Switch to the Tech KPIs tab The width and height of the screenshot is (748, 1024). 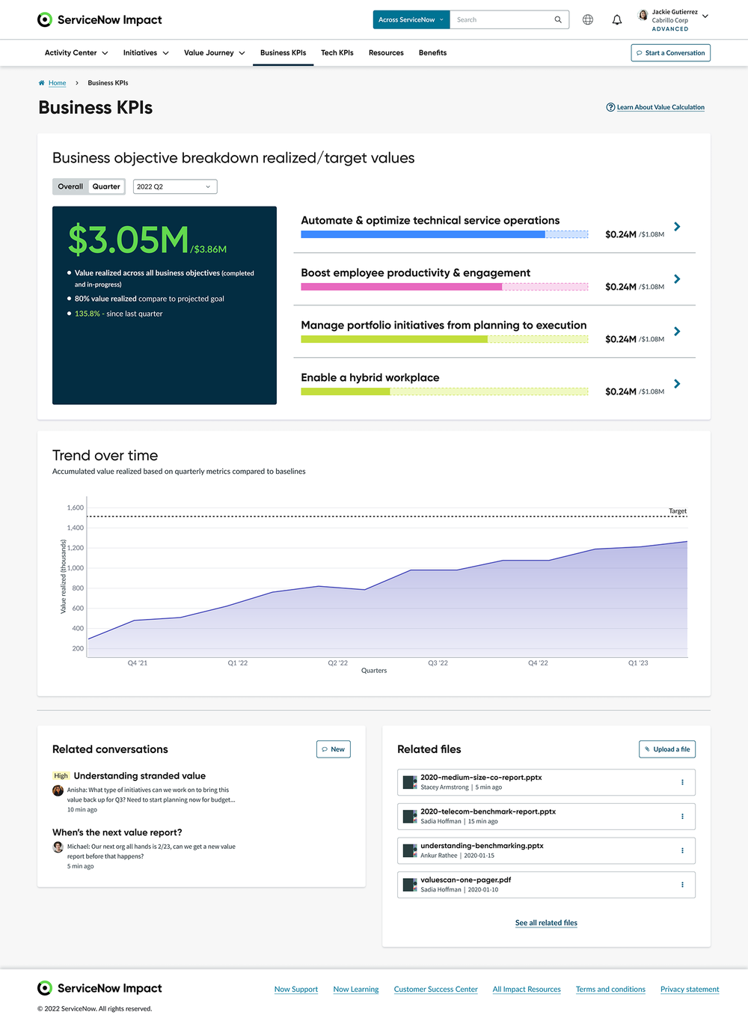coord(337,52)
